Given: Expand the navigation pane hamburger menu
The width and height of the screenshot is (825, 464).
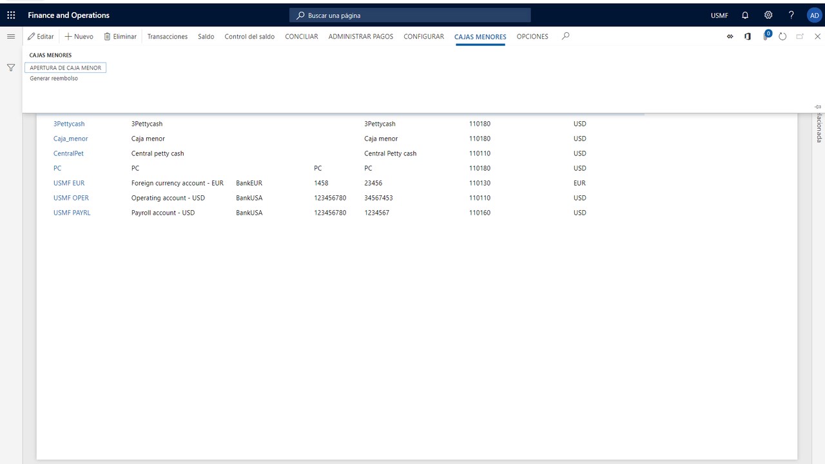Looking at the screenshot, I should click(11, 37).
